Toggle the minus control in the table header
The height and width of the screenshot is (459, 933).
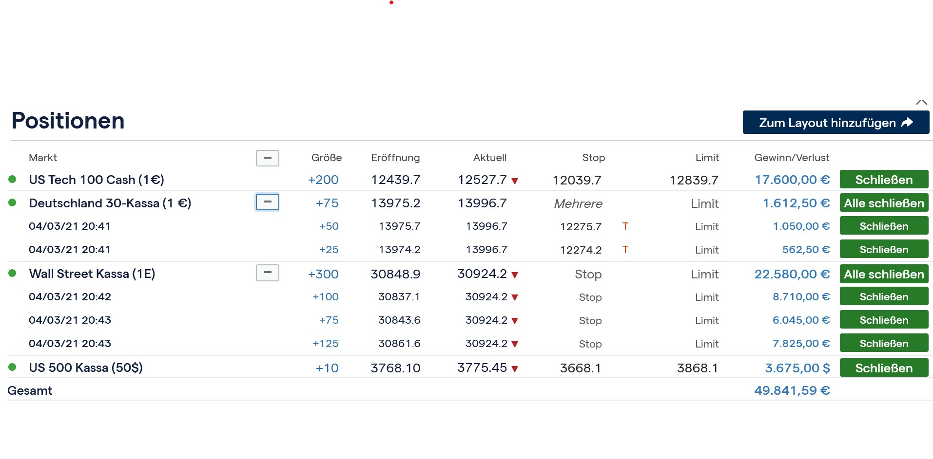click(x=267, y=158)
